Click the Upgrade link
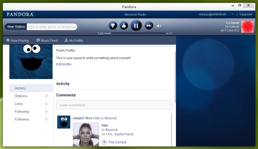The width and height of the screenshot is (258, 149). coord(246,14)
